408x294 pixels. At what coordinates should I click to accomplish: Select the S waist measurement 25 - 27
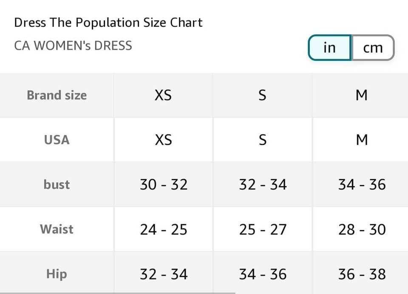pos(263,229)
